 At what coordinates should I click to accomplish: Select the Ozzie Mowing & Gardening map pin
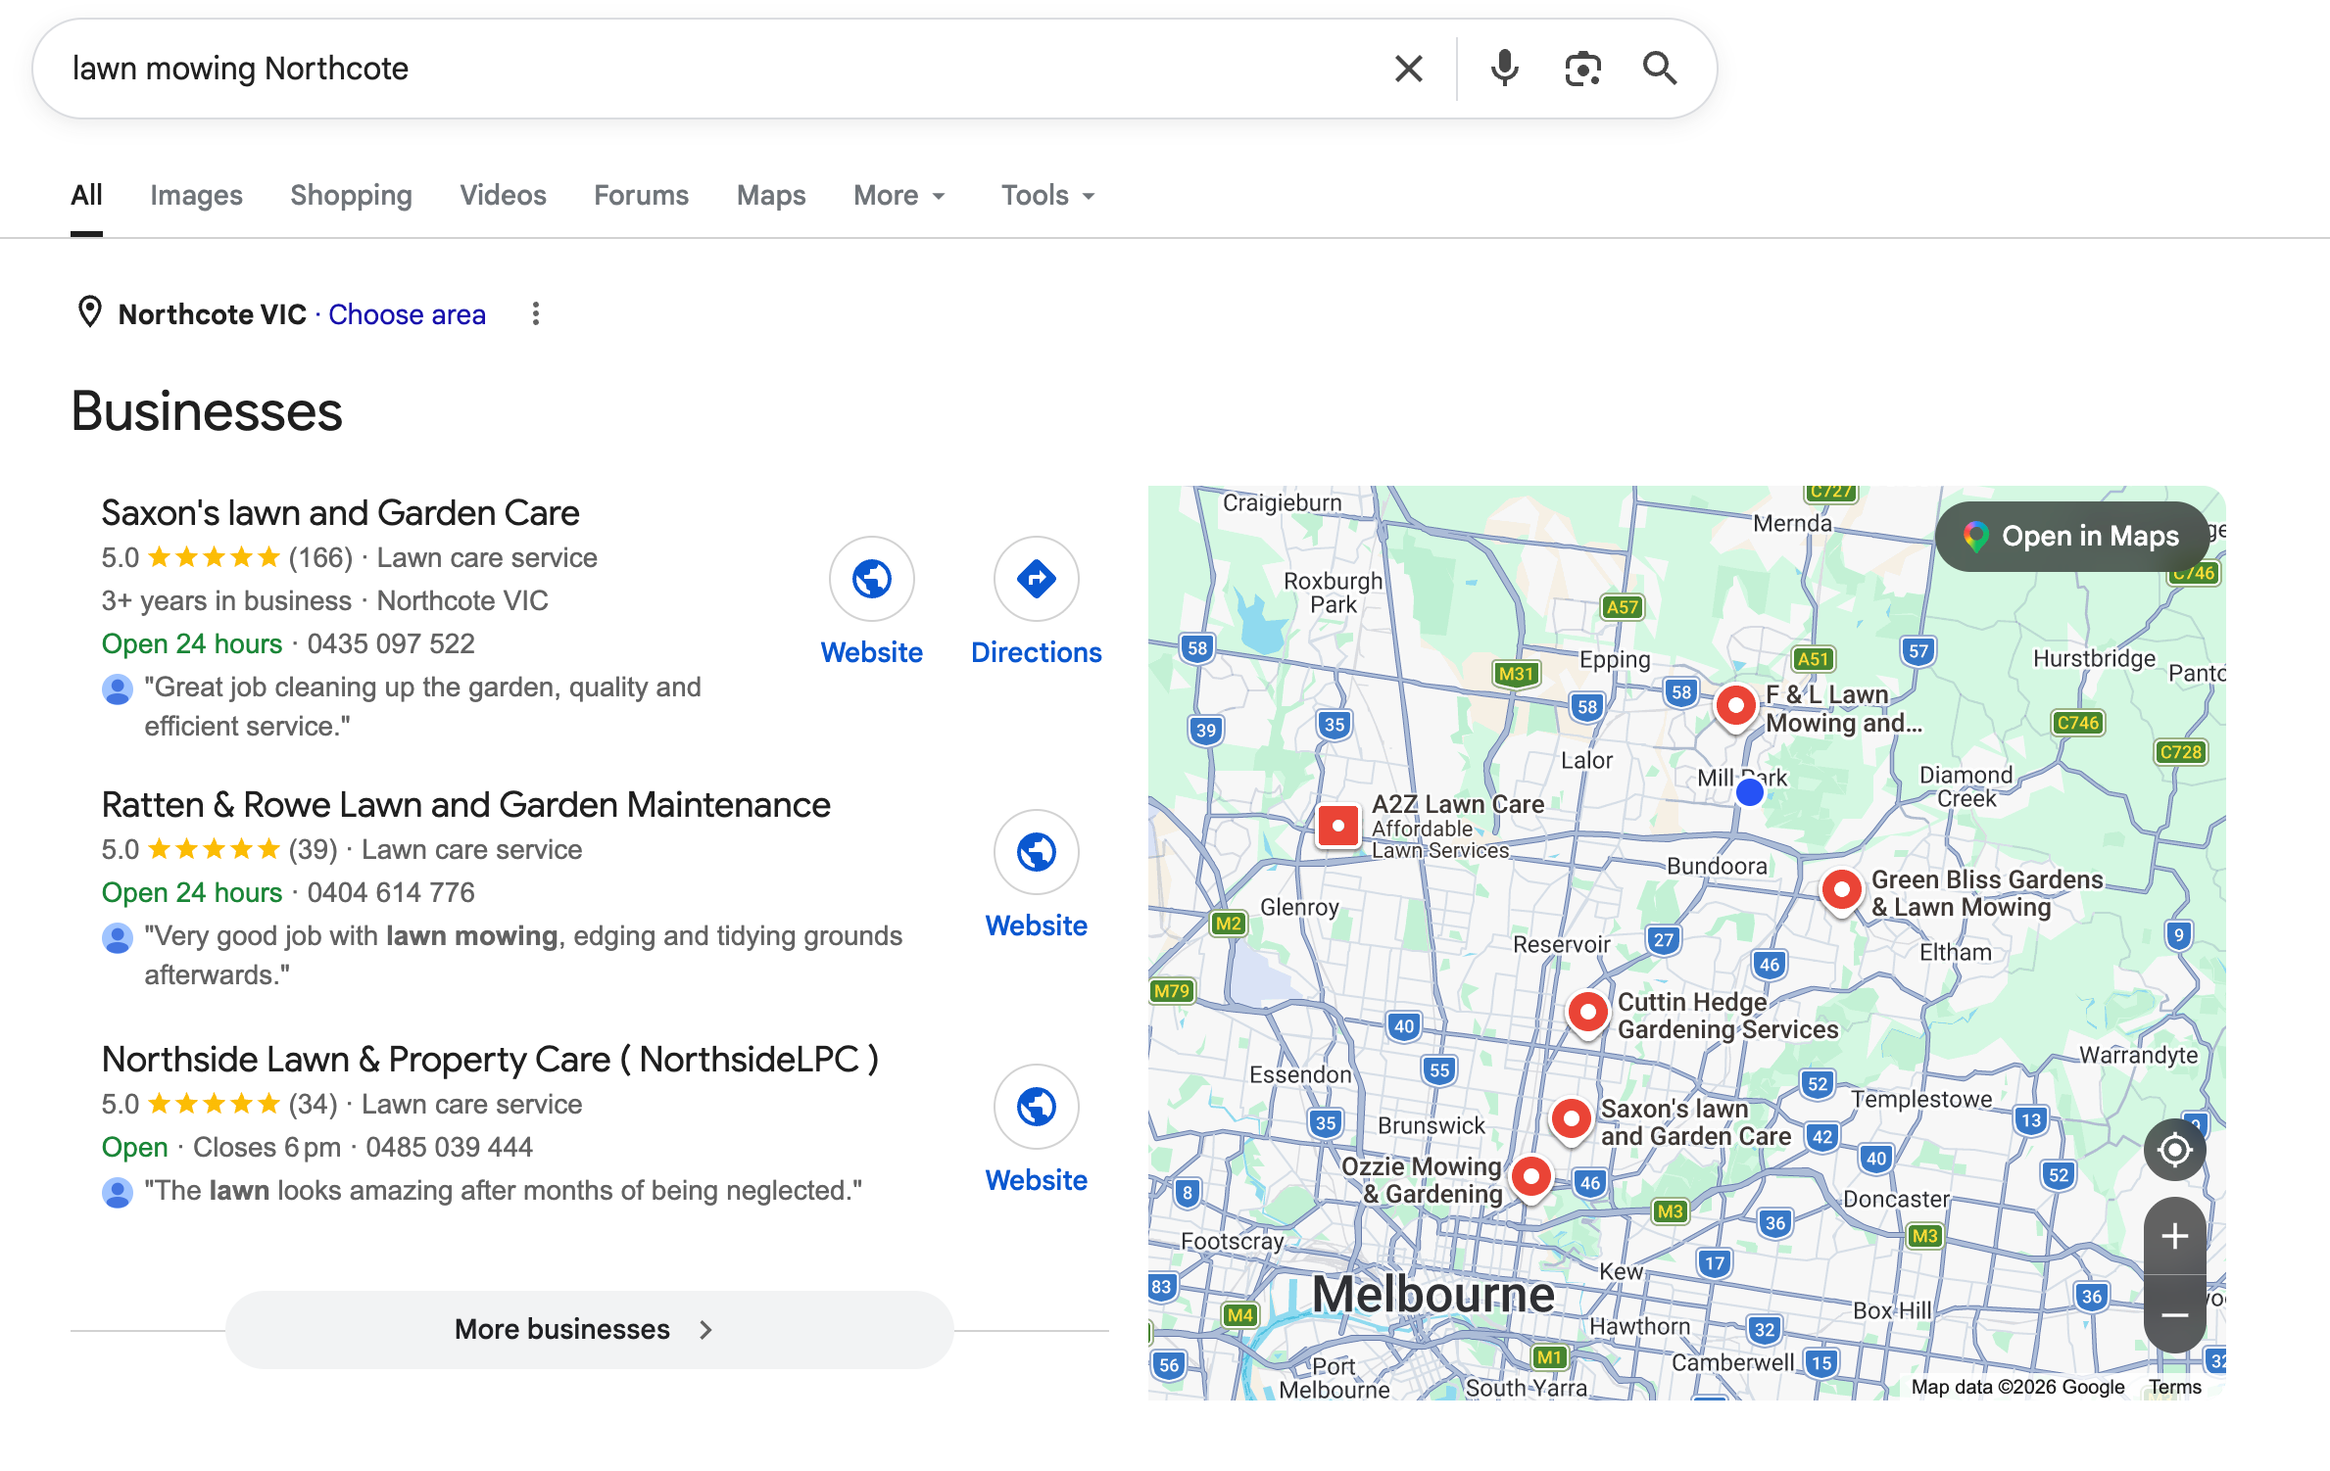1530,1178
